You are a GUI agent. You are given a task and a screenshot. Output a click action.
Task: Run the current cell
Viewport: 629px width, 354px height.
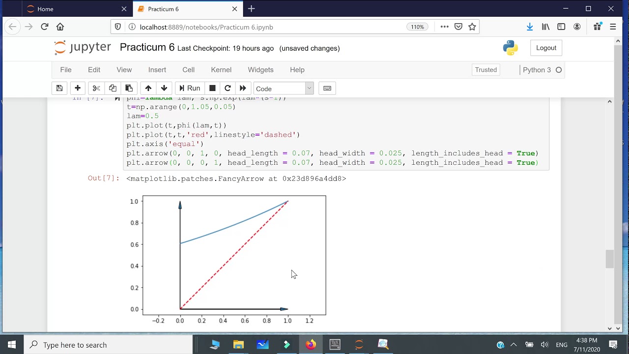[x=189, y=88]
